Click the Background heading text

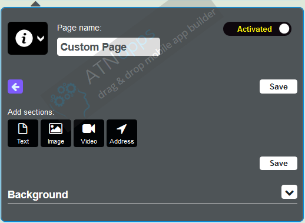tap(38, 195)
